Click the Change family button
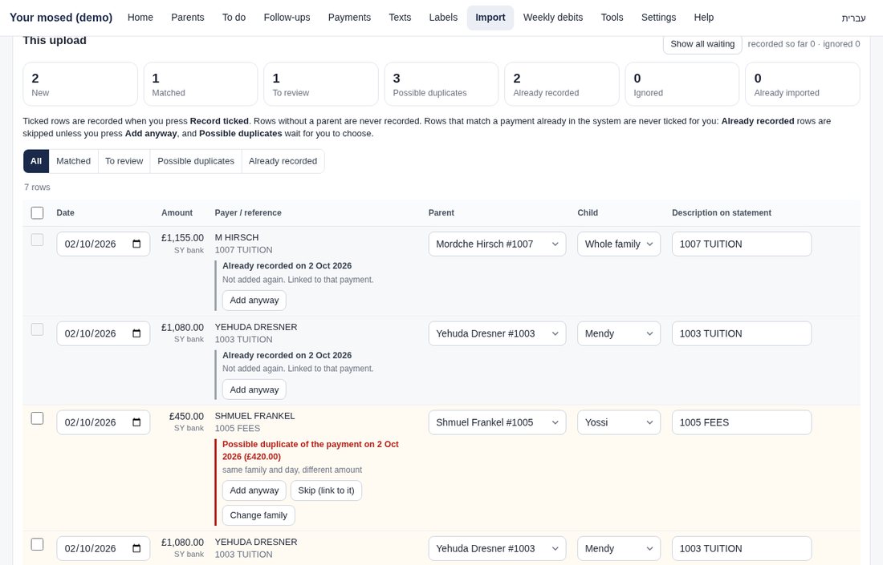Viewport: 883px width, 565px height. click(258, 515)
